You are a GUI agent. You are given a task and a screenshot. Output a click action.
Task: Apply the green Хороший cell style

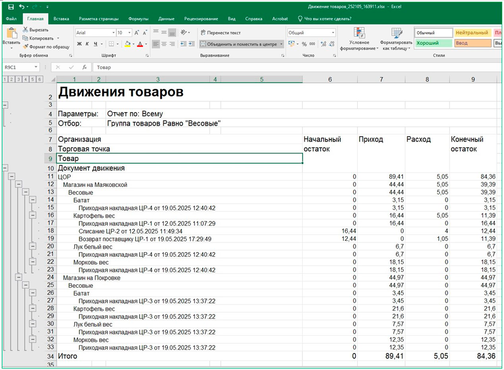[x=432, y=43]
